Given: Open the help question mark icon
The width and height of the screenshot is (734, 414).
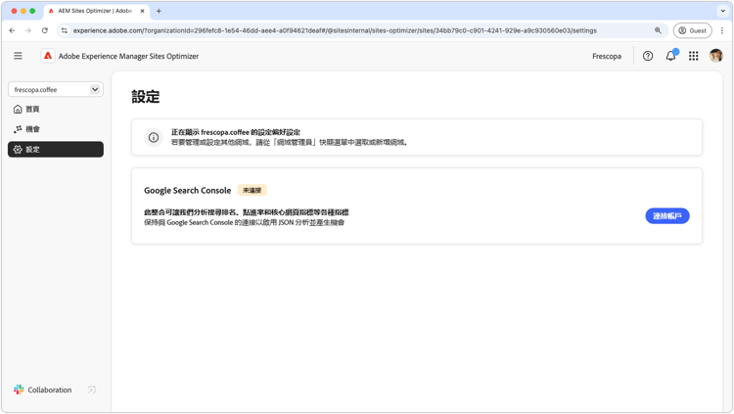Looking at the screenshot, I should pyautogui.click(x=648, y=56).
